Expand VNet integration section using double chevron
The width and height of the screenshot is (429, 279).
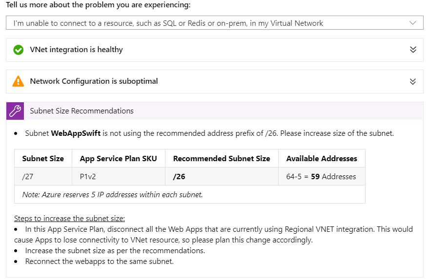coord(413,50)
